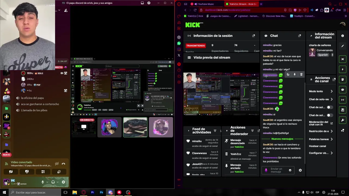Open Photoshop from taskbar
This screenshot has width=349, height=196.
[101, 192]
